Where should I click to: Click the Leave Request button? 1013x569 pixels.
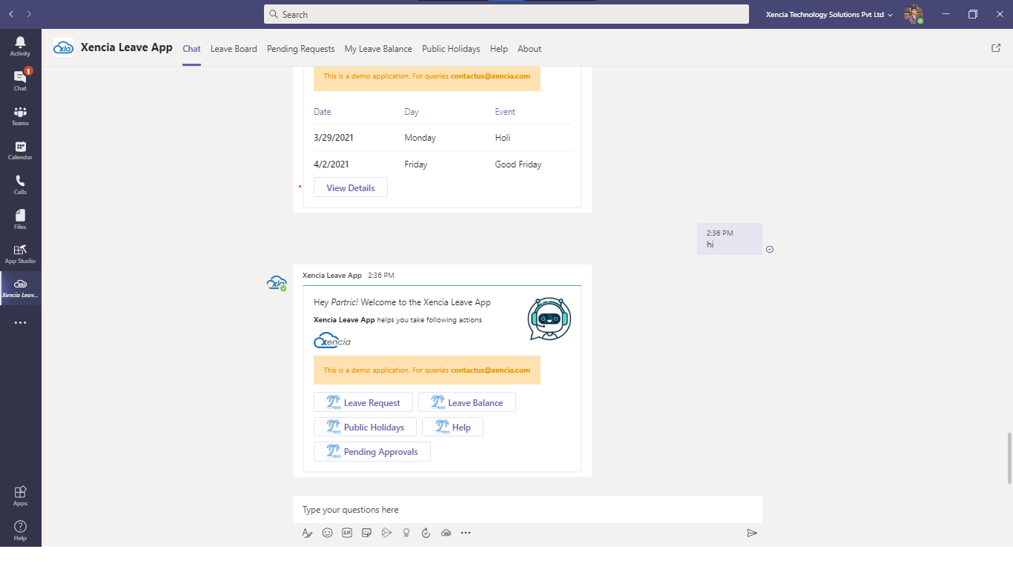(x=363, y=402)
